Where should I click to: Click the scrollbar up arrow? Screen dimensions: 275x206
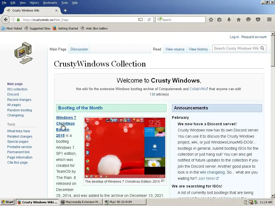click(x=273, y=34)
